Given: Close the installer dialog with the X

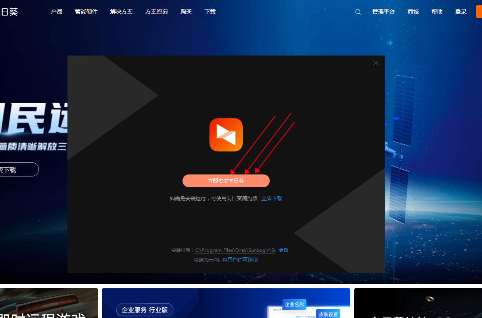Looking at the screenshot, I should coord(376,63).
